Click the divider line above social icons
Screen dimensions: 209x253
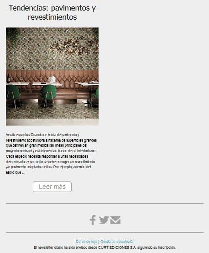click(x=104, y=203)
